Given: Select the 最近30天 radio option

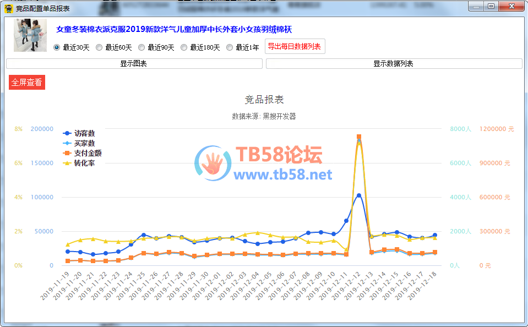Looking at the screenshot, I should tap(57, 47).
